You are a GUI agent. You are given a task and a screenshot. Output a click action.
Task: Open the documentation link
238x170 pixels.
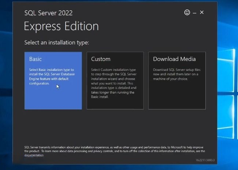point(34,155)
